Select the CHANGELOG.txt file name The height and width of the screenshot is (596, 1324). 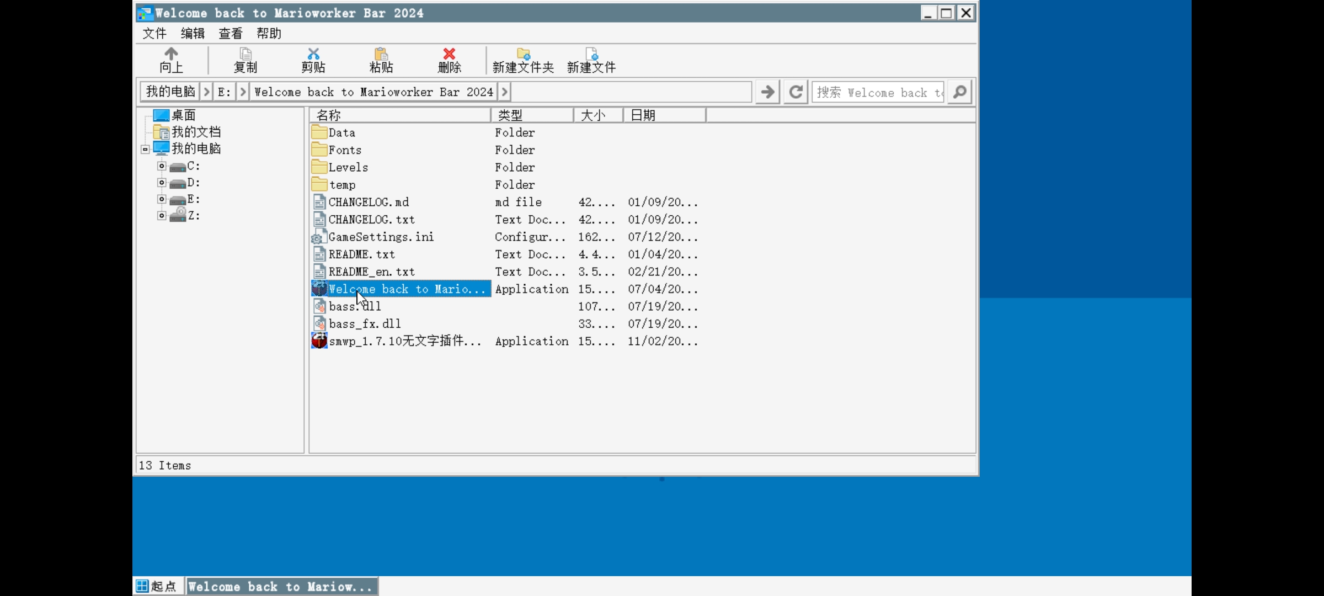(372, 219)
